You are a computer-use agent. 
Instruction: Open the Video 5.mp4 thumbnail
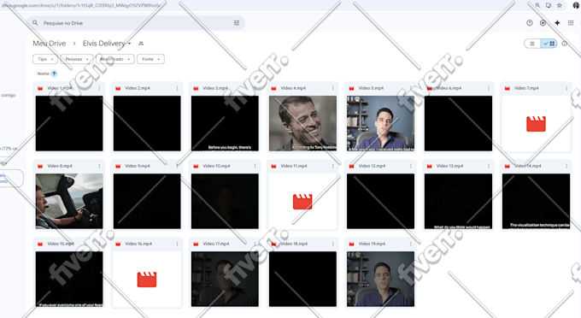tap(380, 123)
